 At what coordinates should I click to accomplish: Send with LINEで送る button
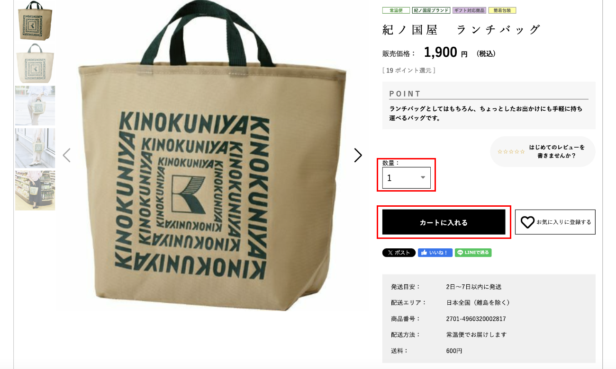473,253
